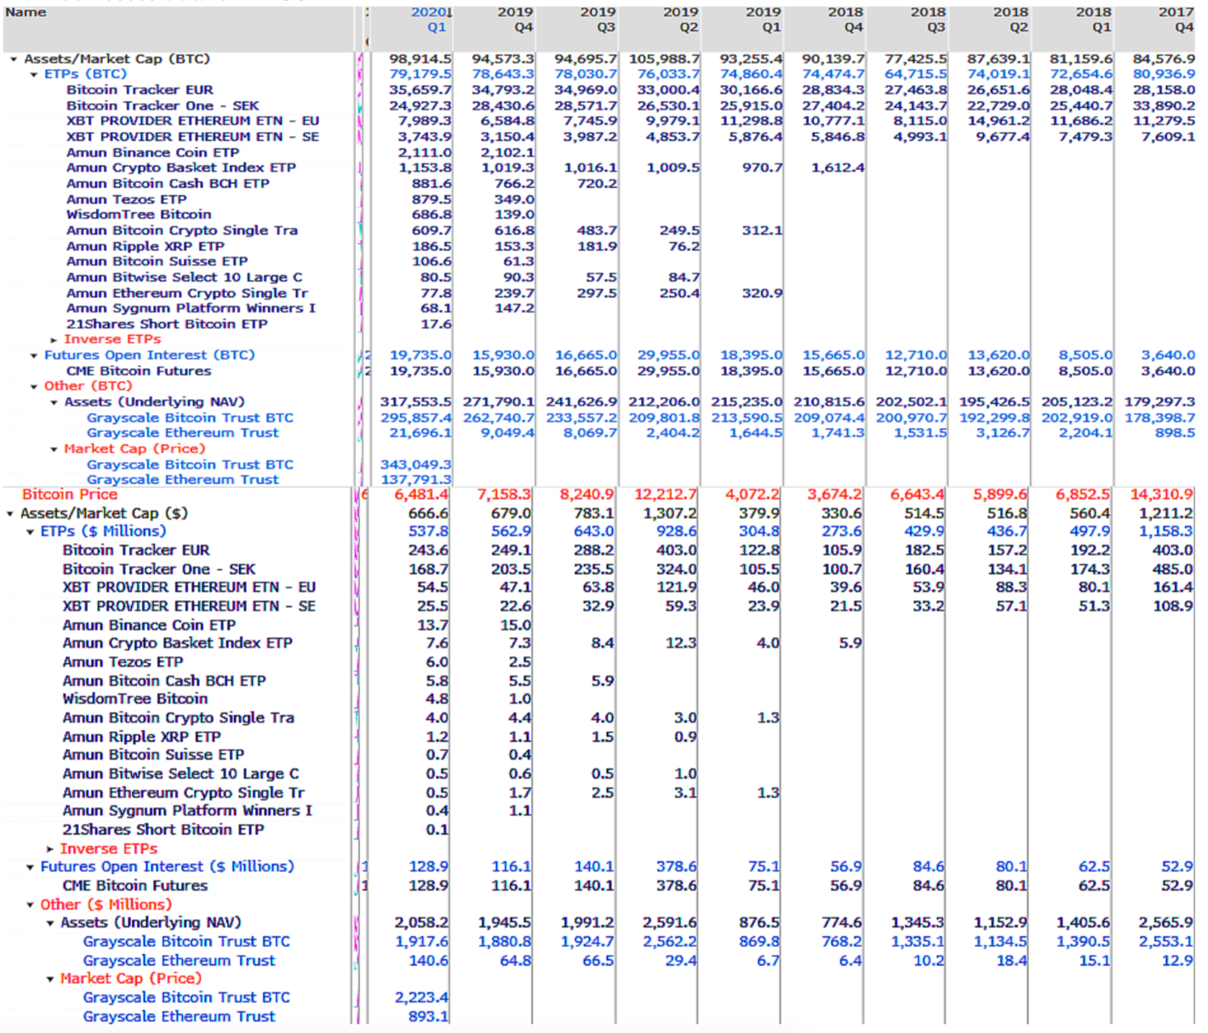Image resolution: width=1208 pixels, height=1033 pixels.
Task: Click the 537.8 ETPs ($ Millions) value
Action: click(x=428, y=532)
